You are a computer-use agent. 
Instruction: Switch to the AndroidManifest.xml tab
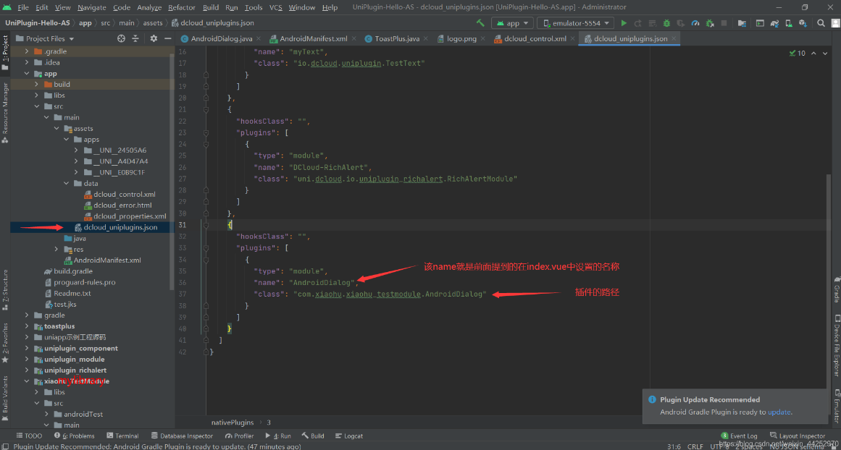pos(313,38)
